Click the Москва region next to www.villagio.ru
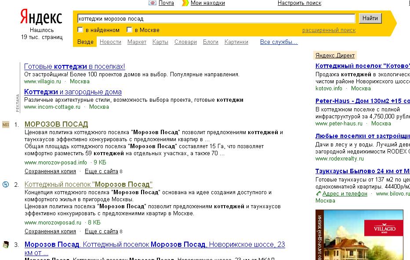 (x=80, y=82)
